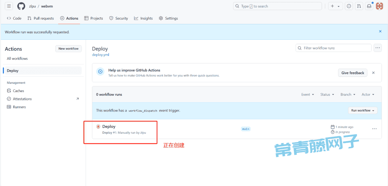Click '0 workflow runs' heading text
This screenshot has height=186, width=388.
coord(109,95)
